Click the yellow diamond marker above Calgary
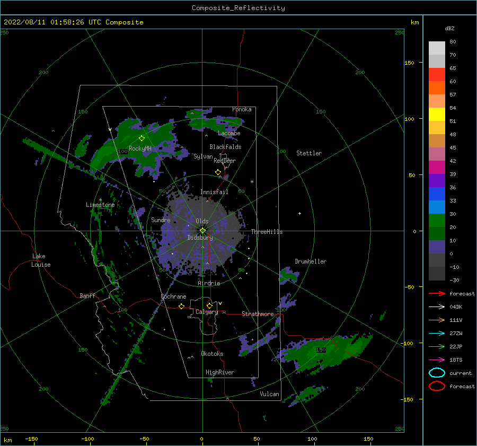 (x=209, y=305)
